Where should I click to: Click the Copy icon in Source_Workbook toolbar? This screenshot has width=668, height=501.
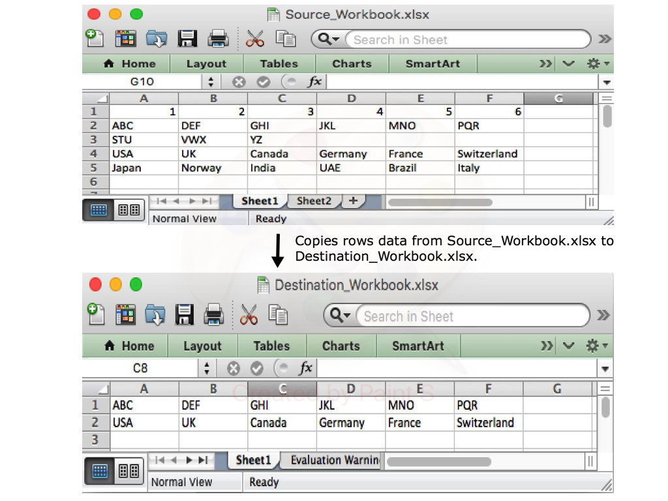click(x=285, y=38)
